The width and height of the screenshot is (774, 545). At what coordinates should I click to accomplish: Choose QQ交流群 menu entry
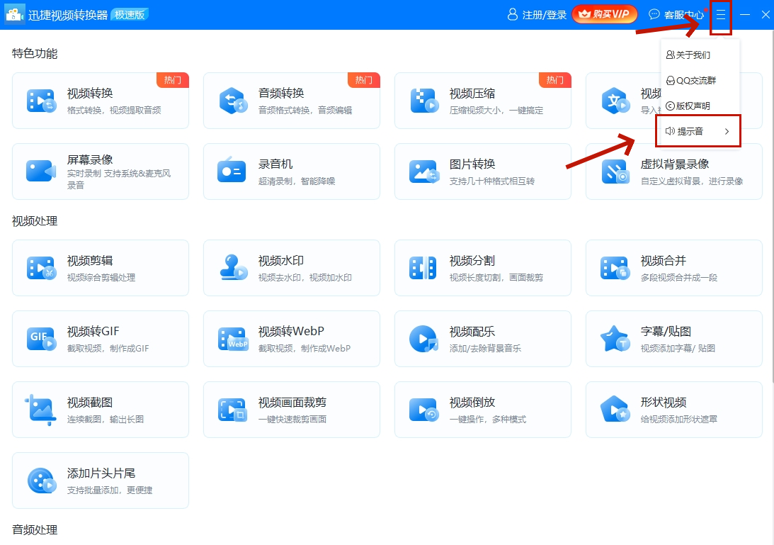[691, 81]
